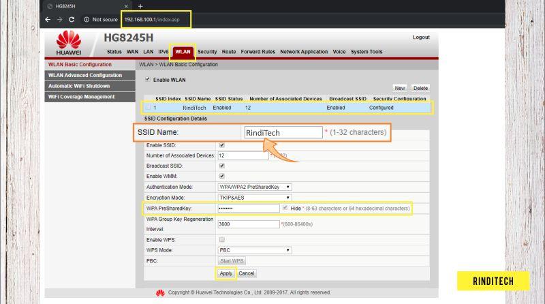The width and height of the screenshot is (545, 304).
Task: Close the HG8245H browser tab
Action: click(126, 6)
